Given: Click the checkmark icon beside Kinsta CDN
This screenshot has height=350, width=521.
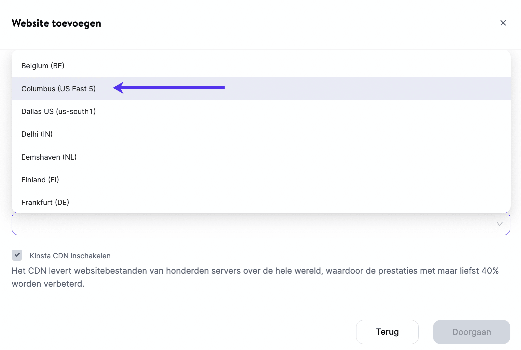Looking at the screenshot, I should pyautogui.click(x=17, y=255).
